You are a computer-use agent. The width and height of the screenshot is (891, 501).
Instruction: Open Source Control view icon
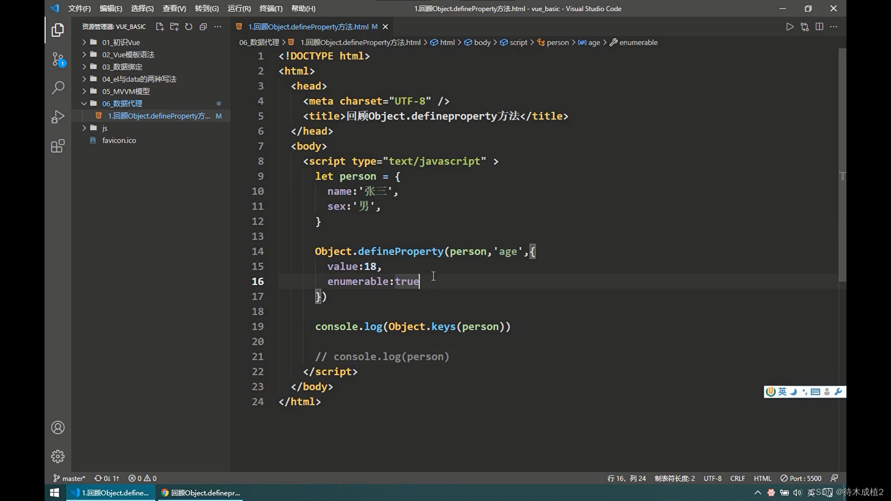coord(58,59)
